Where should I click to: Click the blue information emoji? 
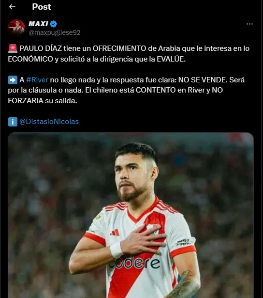pos(13,122)
